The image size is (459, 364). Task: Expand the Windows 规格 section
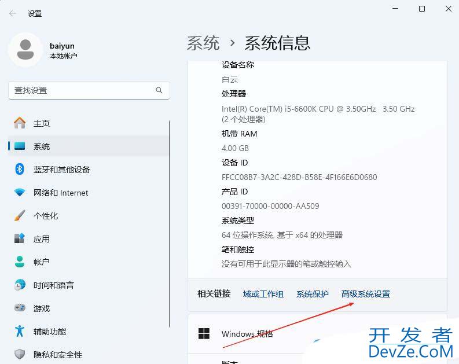click(x=318, y=334)
